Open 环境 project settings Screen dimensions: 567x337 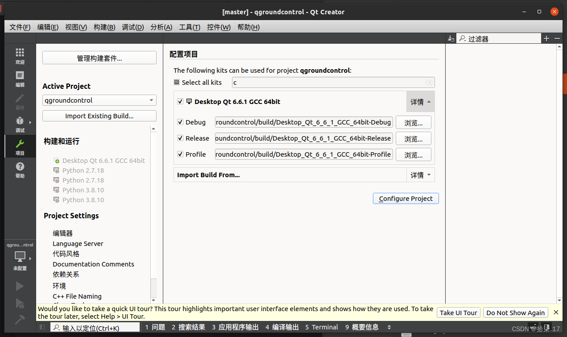[x=59, y=286]
